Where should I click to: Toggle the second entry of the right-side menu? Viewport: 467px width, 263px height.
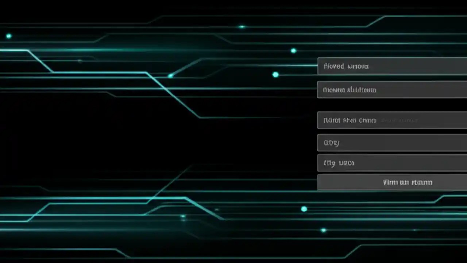(x=390, y=90)
